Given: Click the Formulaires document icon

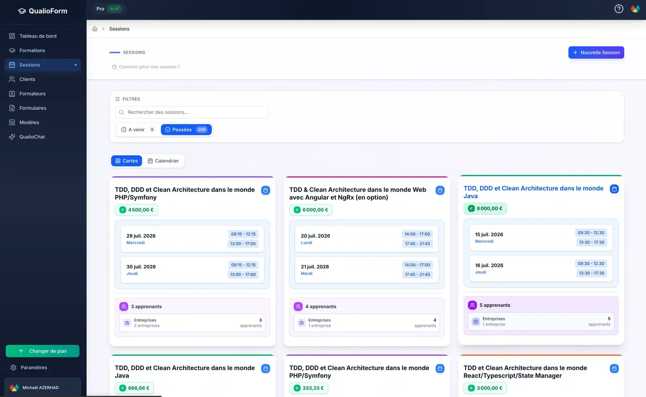Looking at the screenshot, I should coord(12,108).
